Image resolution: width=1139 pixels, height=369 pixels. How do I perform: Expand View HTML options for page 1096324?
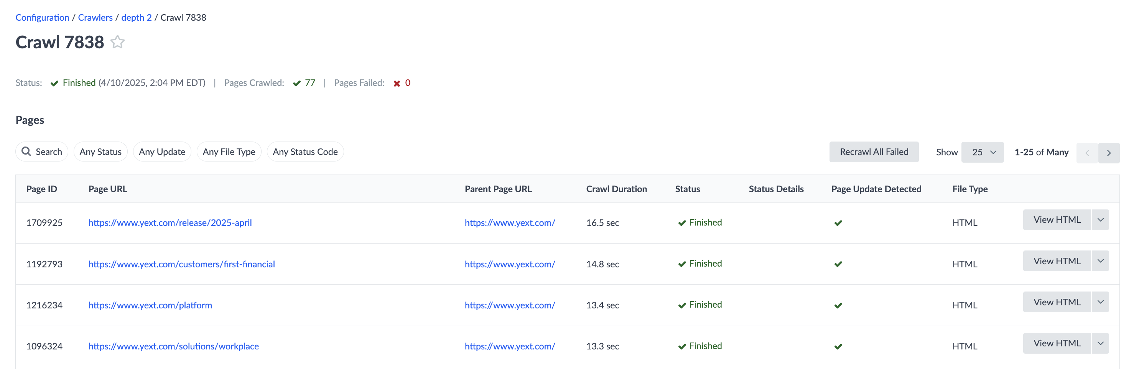1101,343
